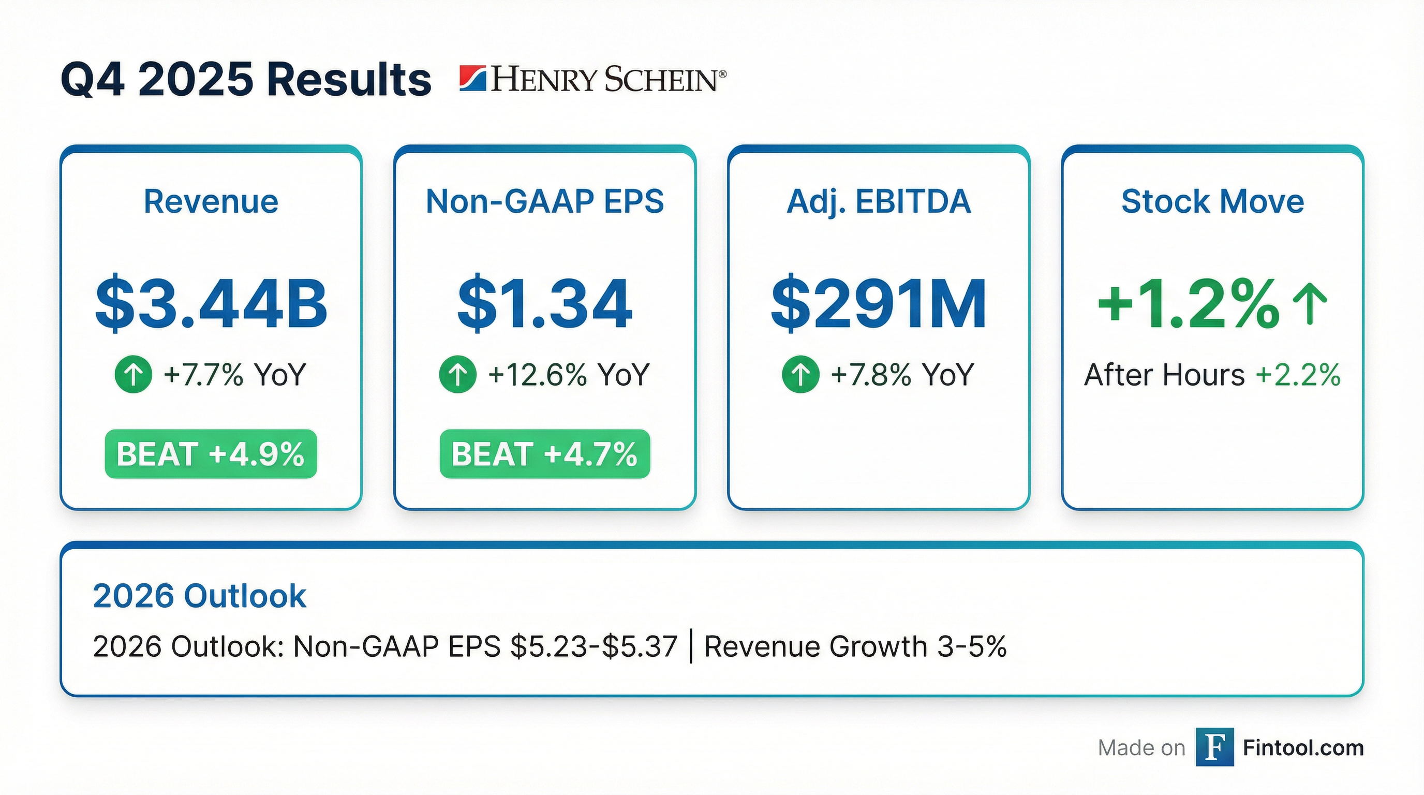Click the Adj. EBITDA card heading
The height and width of the screenshot is (795, 1424).
click(879, 201)
